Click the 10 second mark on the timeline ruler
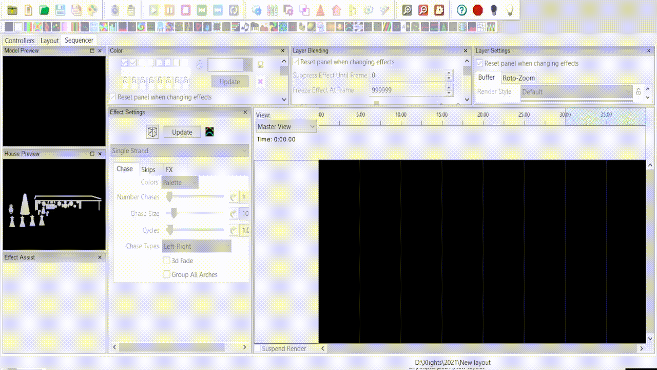Viewport: 657px width, 370px height. click(400, 118)
